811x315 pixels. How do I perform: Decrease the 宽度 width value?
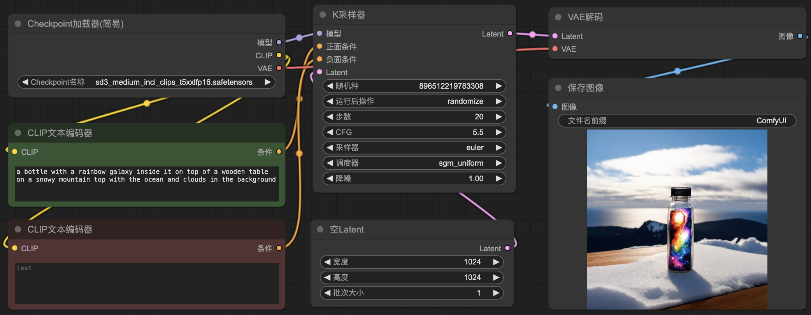pos(327,262)
